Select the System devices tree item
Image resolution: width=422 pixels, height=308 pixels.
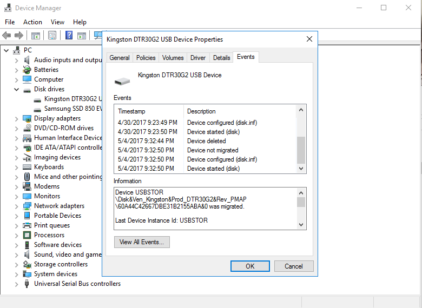[x=56, y=274]
